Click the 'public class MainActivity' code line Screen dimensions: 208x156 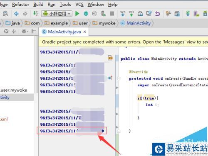click(164, 59)
